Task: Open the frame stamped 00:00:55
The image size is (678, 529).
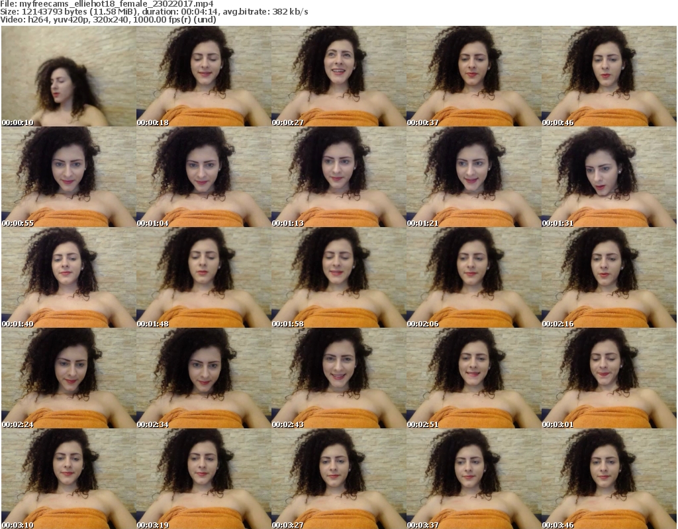Action: pos(69,177)
